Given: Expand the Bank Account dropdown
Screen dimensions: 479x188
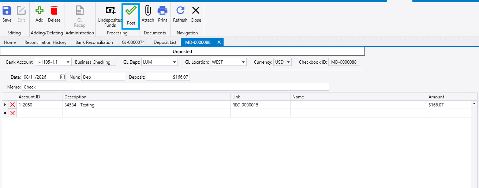Looking at the screenshot, I should click(68, 62).
